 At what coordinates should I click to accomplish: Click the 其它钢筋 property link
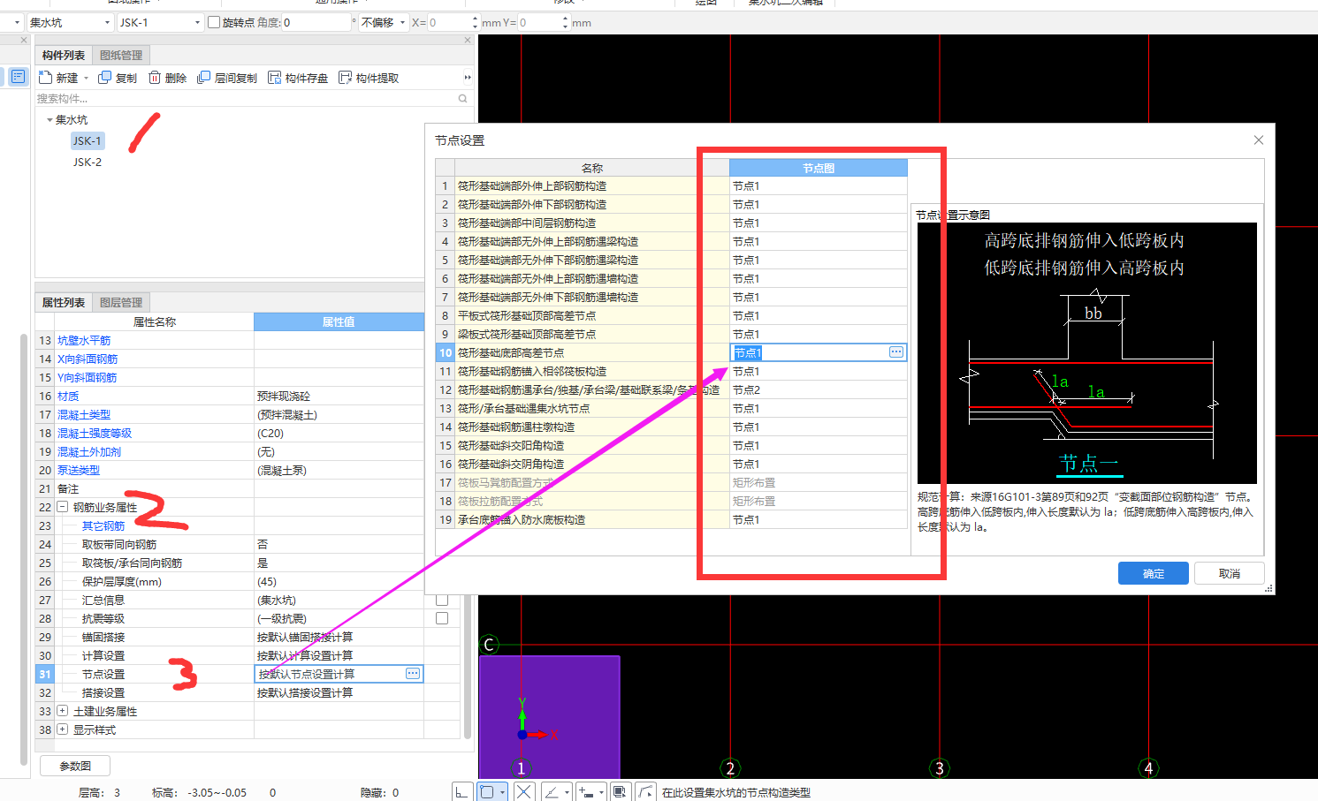coord(103,525)
